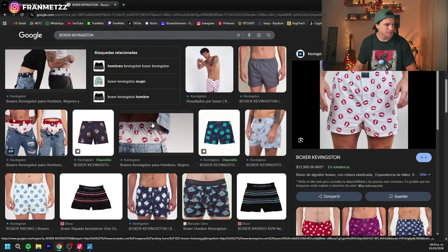Search this image with Lens in preview
The image size is (448, 252).
301,140
